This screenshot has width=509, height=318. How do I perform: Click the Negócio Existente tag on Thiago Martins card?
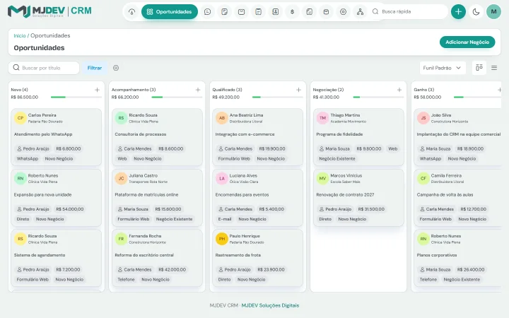(x=337, y=159)
